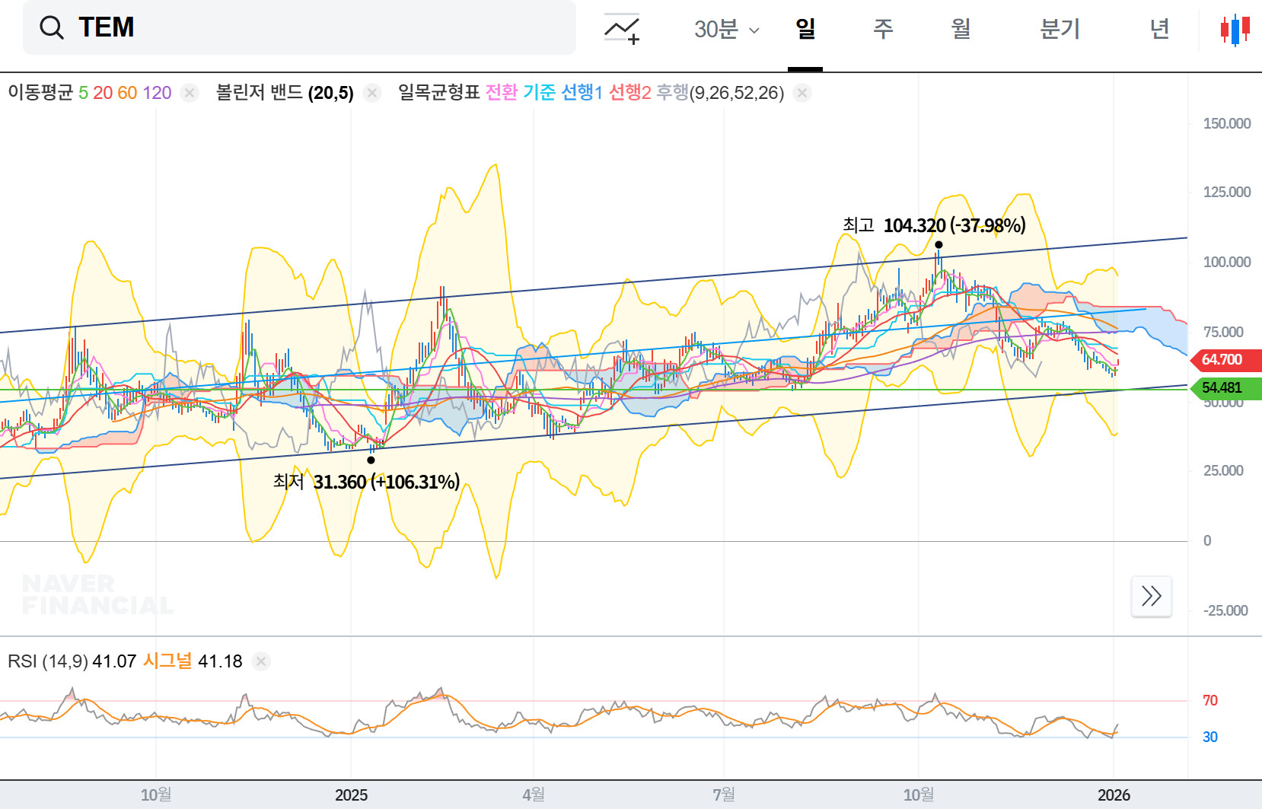
Task: Click the cyan 기준 line label
Action: click(x=539, y=93)
